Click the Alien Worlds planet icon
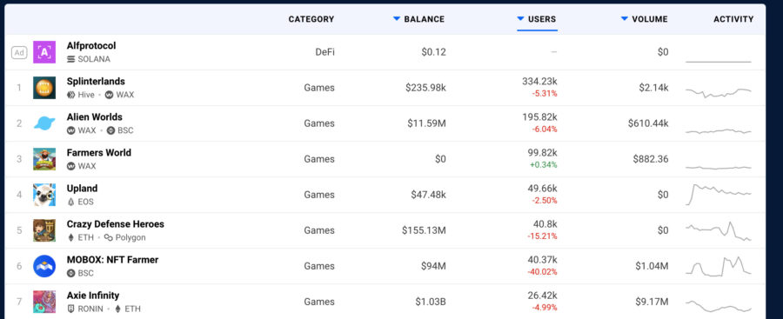The height and width of the screenshot is (319, 783). click(44, 123)
